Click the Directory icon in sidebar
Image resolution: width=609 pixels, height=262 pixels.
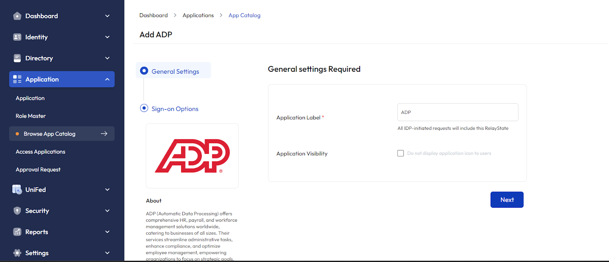click(x=17, y=58)
